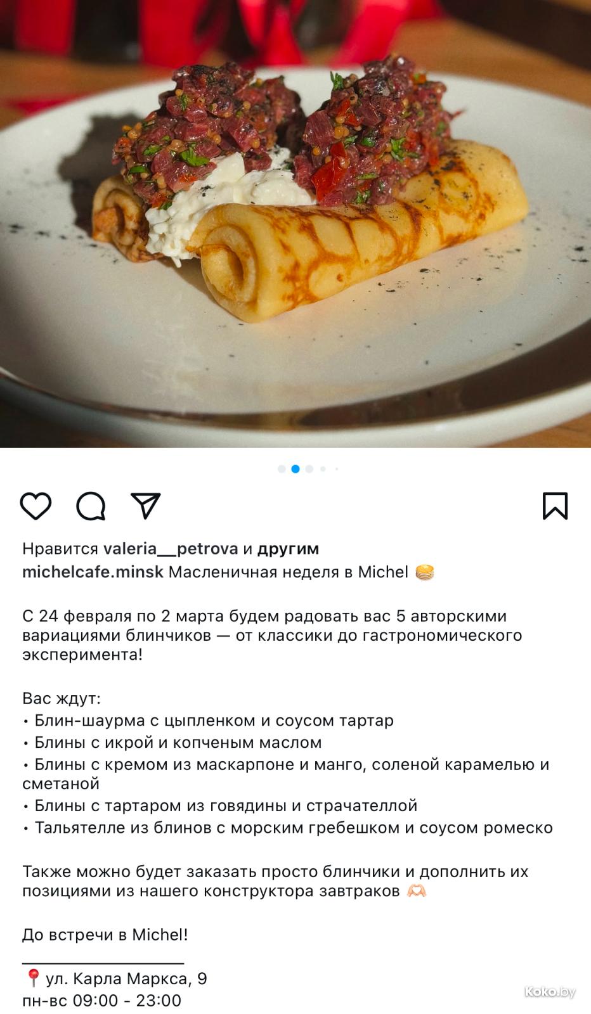The height and width of the screenshot is (1014, 591).
Task: Tap the blini crepe photo
Action: tap(295, 224)
